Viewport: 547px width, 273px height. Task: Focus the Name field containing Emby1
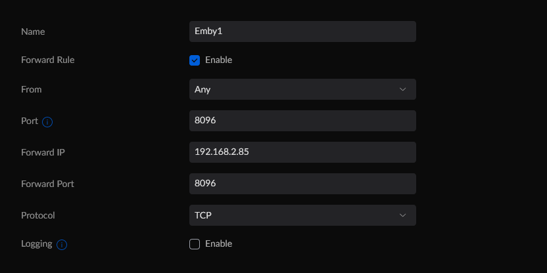coord(302,31)
